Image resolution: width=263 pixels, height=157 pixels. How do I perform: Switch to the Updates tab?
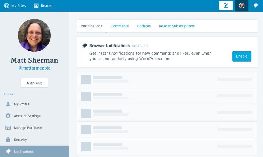click(144, 26)
